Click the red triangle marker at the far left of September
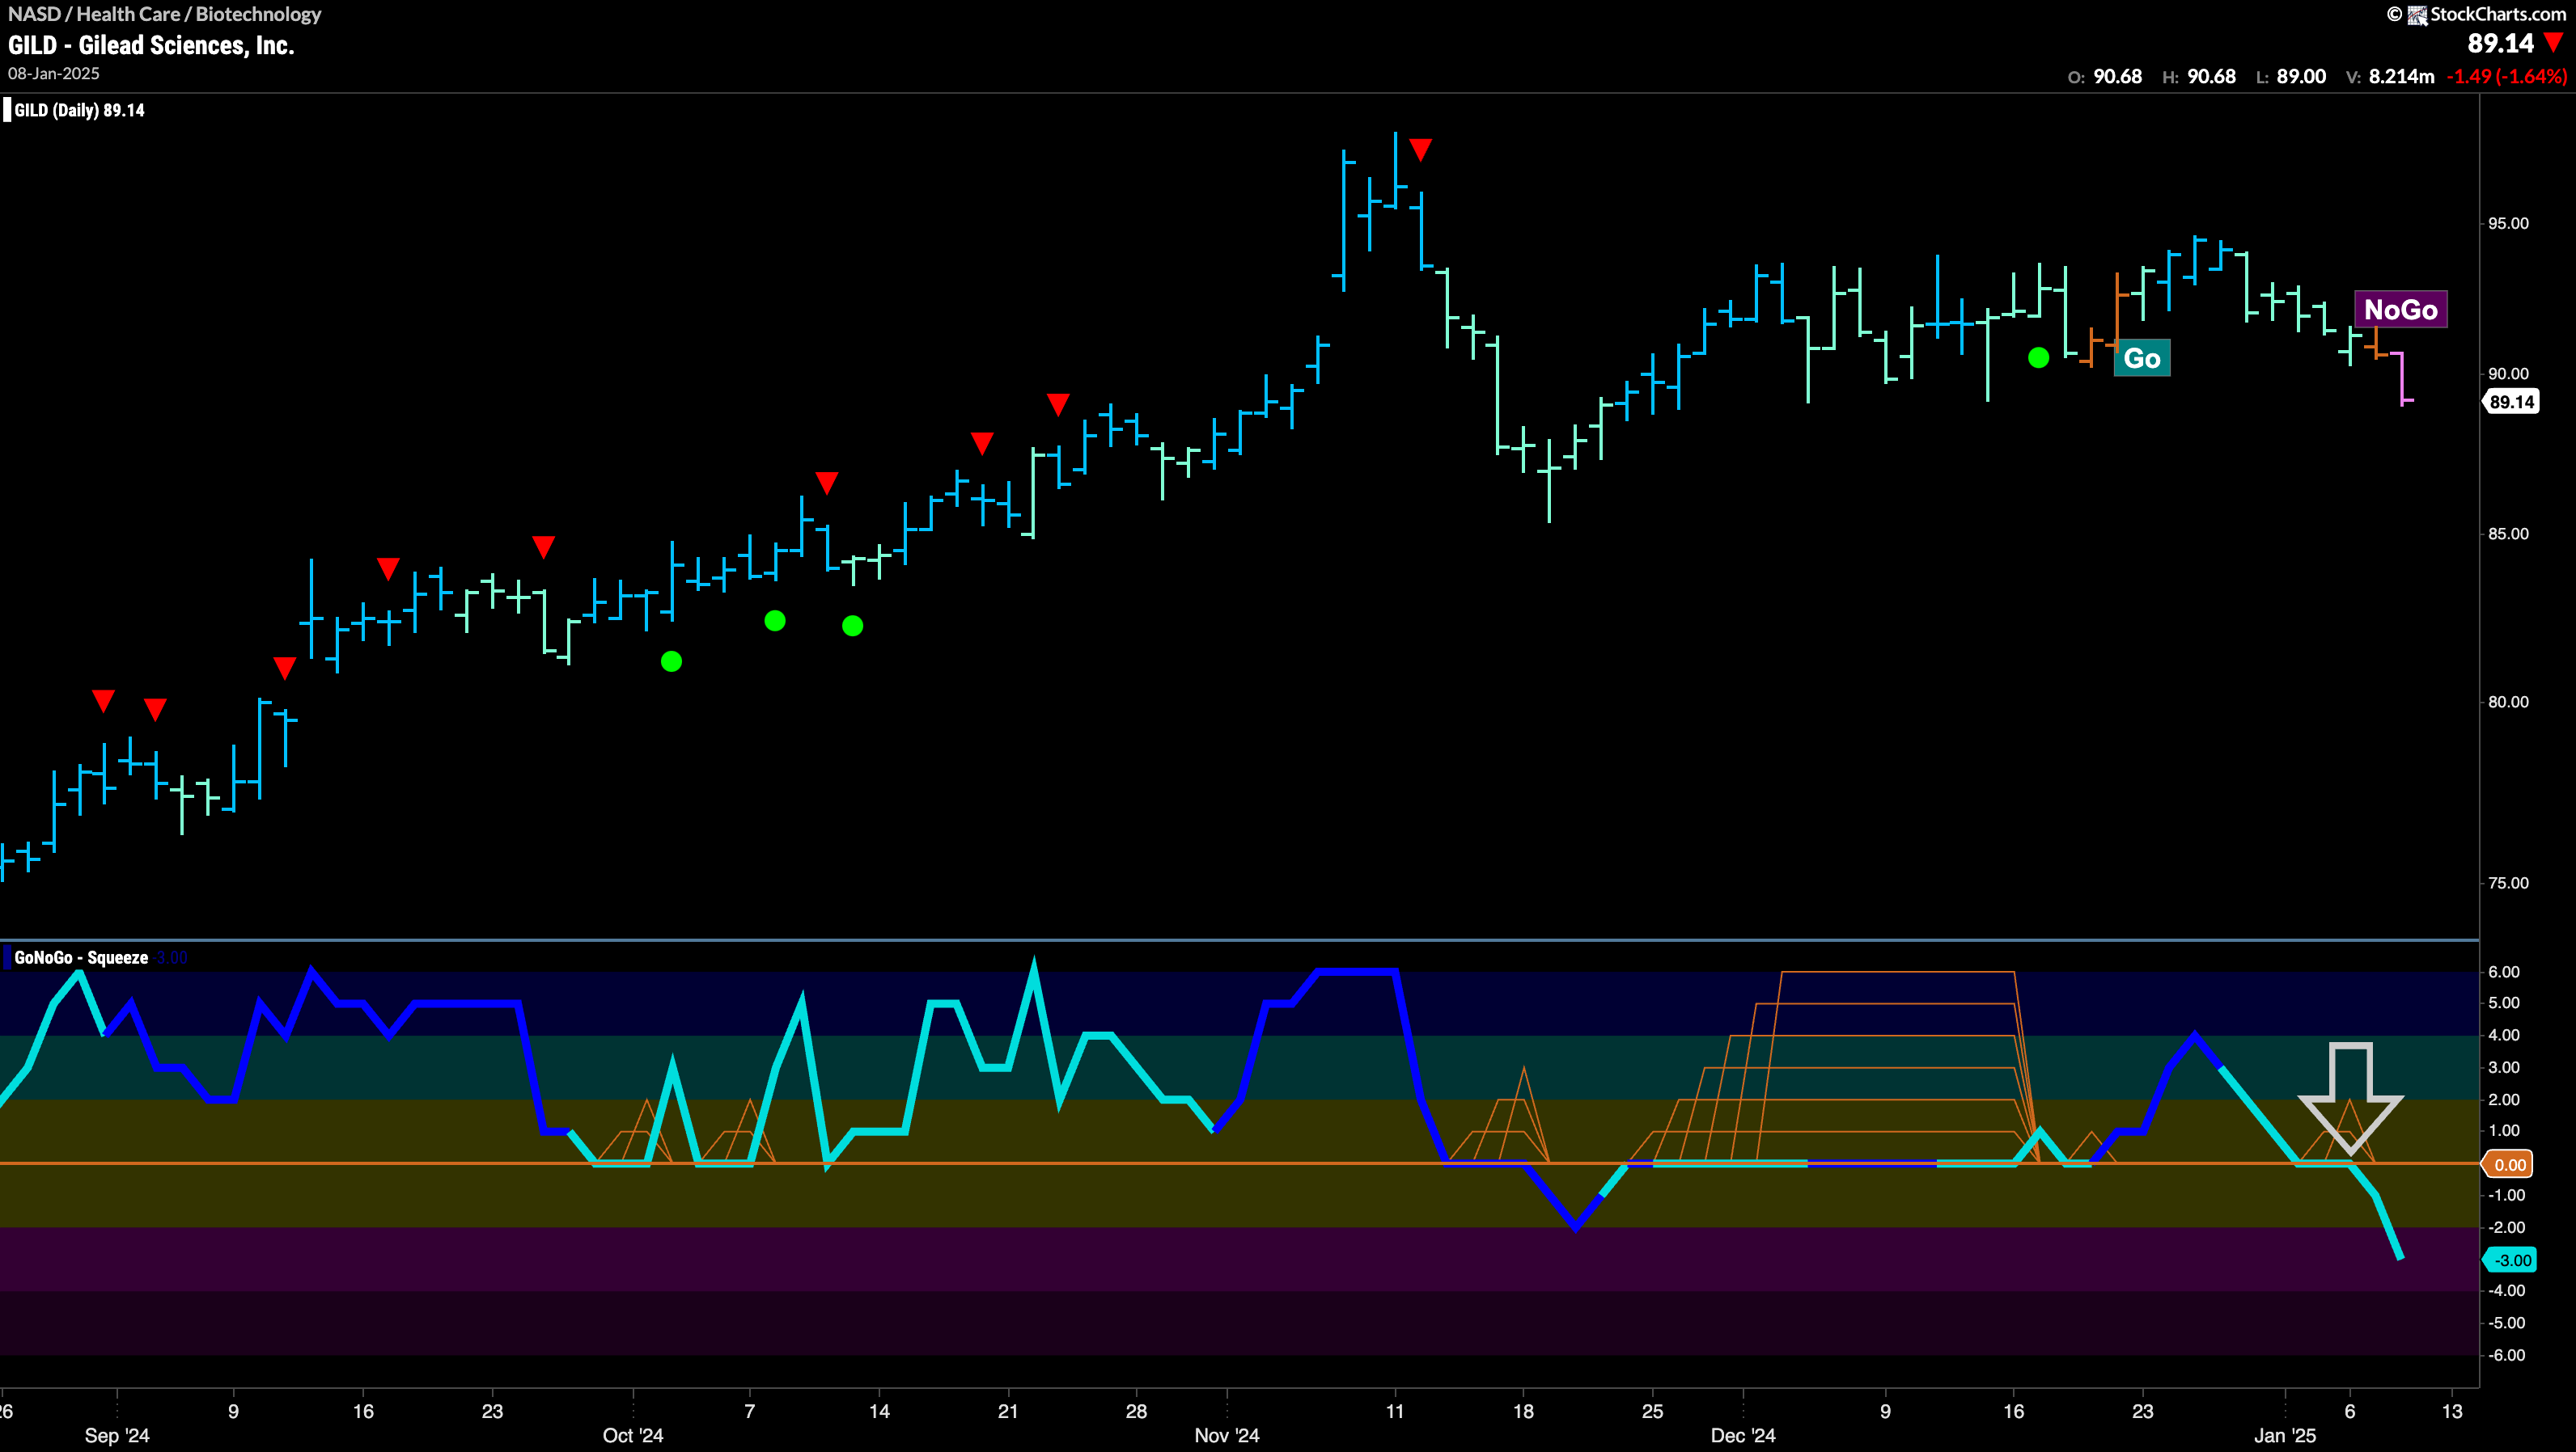Screen dimensions: 2576x1452 click(x=103, y=700)
